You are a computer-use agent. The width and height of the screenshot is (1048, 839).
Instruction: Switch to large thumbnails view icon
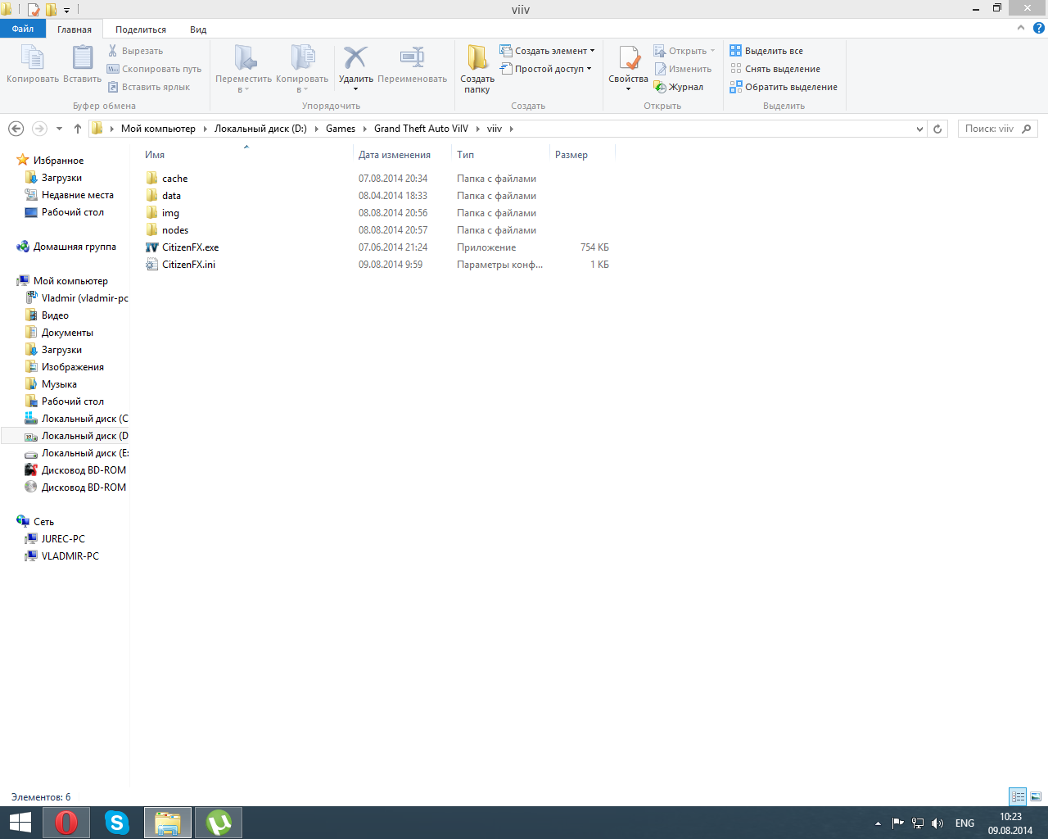click(x=1036, y=796)
